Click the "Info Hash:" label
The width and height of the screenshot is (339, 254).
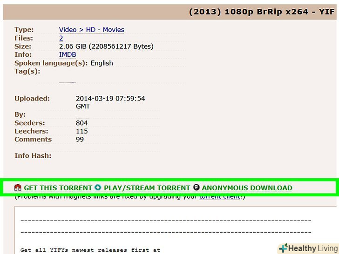coord(33,155)
